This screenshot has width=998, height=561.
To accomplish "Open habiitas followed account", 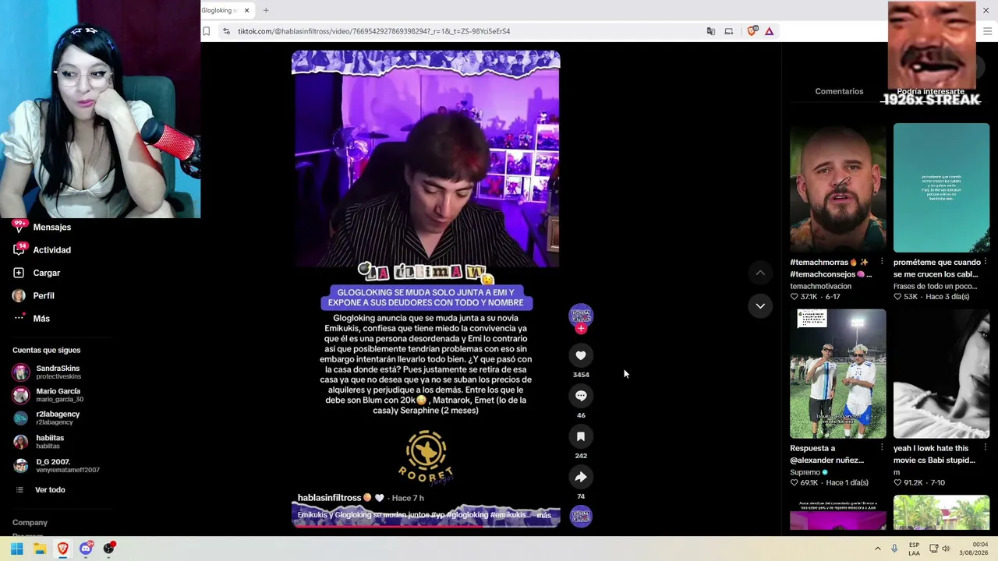I will point(39,442).
